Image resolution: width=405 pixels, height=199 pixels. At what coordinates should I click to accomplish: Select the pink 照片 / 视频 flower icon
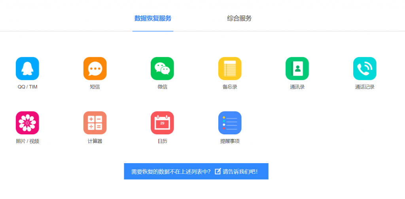point(27,123)
